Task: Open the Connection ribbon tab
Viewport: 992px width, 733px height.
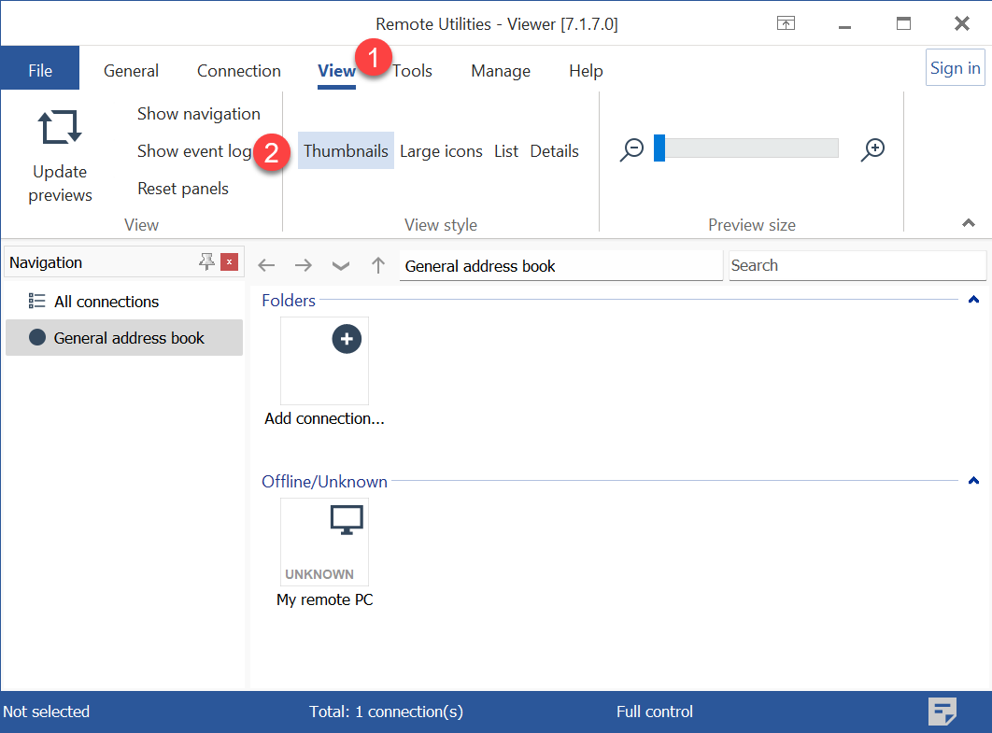Action: click(x=238, y=71)
